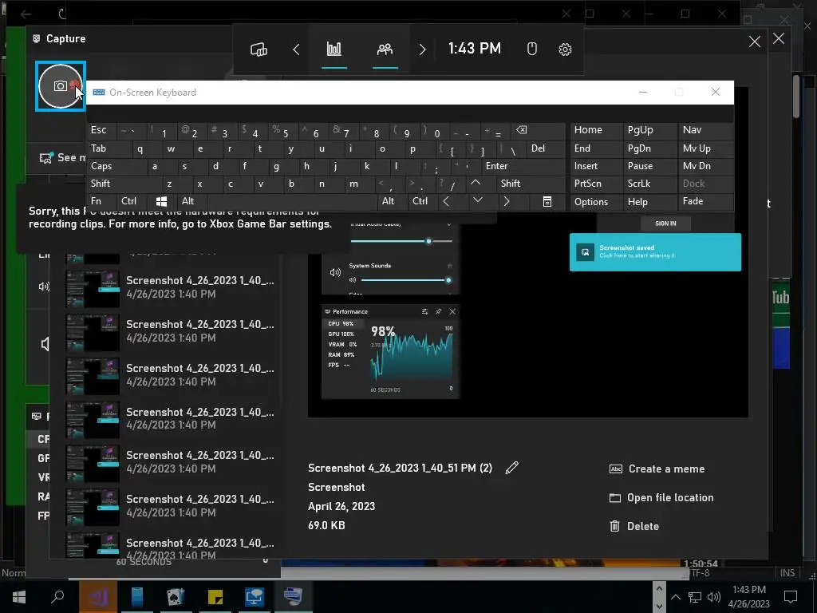Switch keyboard to Nav mode
Screen dimensions: 817x613
click(706, 130)
